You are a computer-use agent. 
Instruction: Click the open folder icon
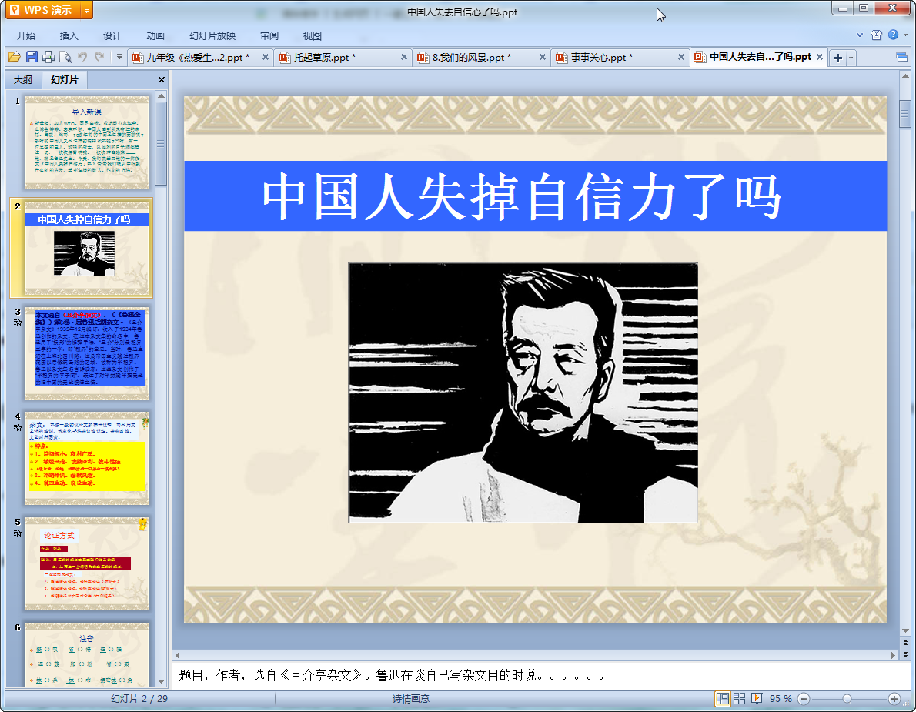(x=15, y=57)
